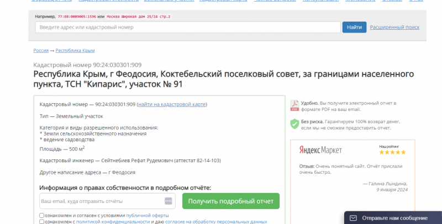Focus the Ваш email input field
This screenshot has width=442, height=224.
107,201
